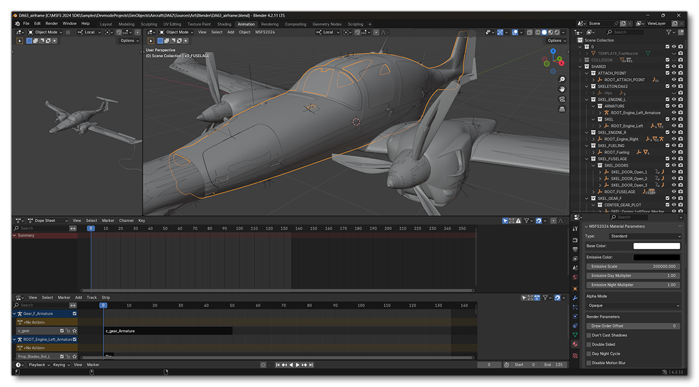Click the search magnifier in the Outliner header
Image resolution: width=699 pixels, height=387 pixels.
click(x=610, y=32)
